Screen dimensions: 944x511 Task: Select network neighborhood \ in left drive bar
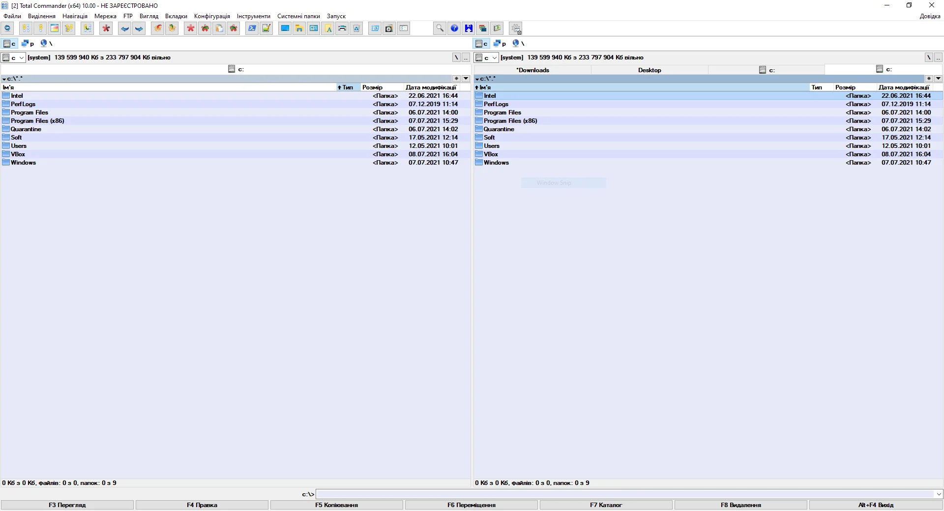(x=47, y=43)
